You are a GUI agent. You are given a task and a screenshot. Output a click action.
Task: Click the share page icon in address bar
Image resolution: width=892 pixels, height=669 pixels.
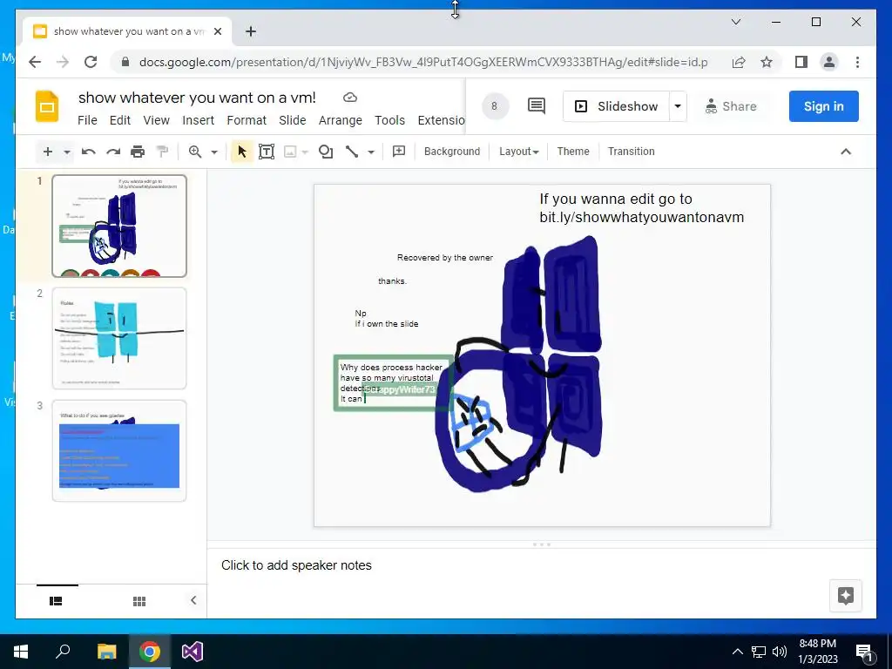click(739, 62)
